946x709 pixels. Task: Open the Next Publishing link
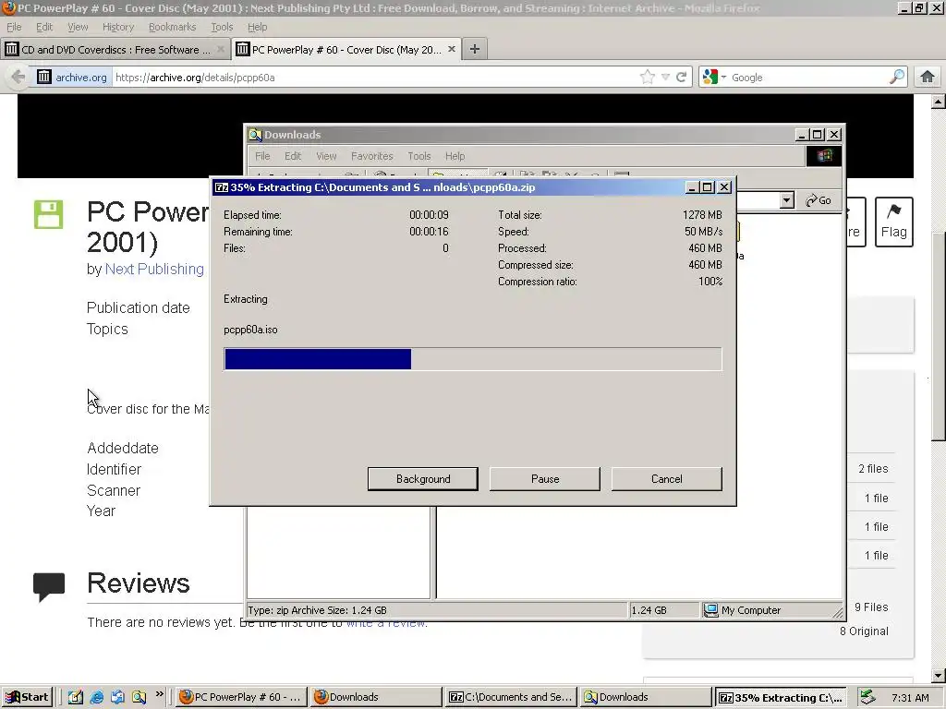click(154, 269)
